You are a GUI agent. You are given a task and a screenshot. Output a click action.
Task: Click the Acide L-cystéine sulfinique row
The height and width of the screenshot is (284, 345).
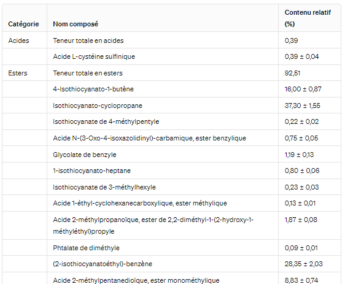(172, 56)
